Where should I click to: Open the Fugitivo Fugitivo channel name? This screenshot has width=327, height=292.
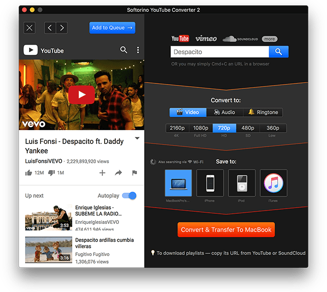point(92,254)
